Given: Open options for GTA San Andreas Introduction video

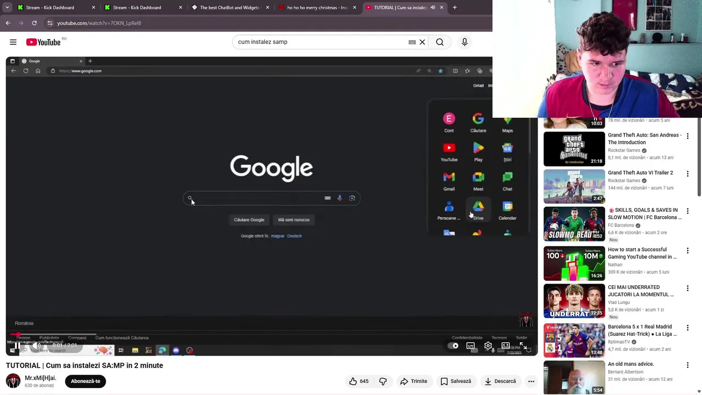Looking at the screenshot, I should click(687, 136).
